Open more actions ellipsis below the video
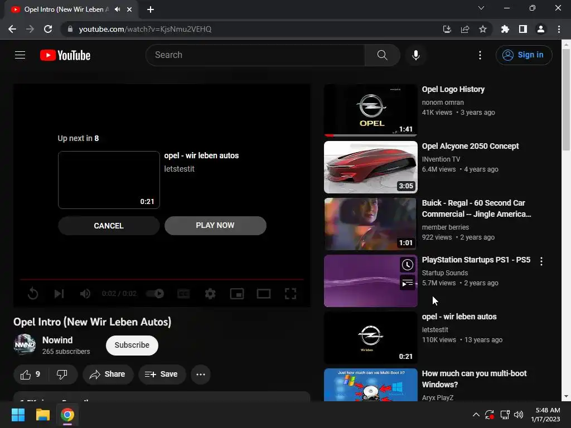 tap(201, 374)
